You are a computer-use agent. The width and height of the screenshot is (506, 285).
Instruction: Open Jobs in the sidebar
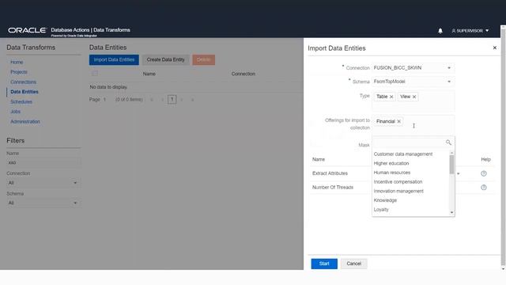15,112
